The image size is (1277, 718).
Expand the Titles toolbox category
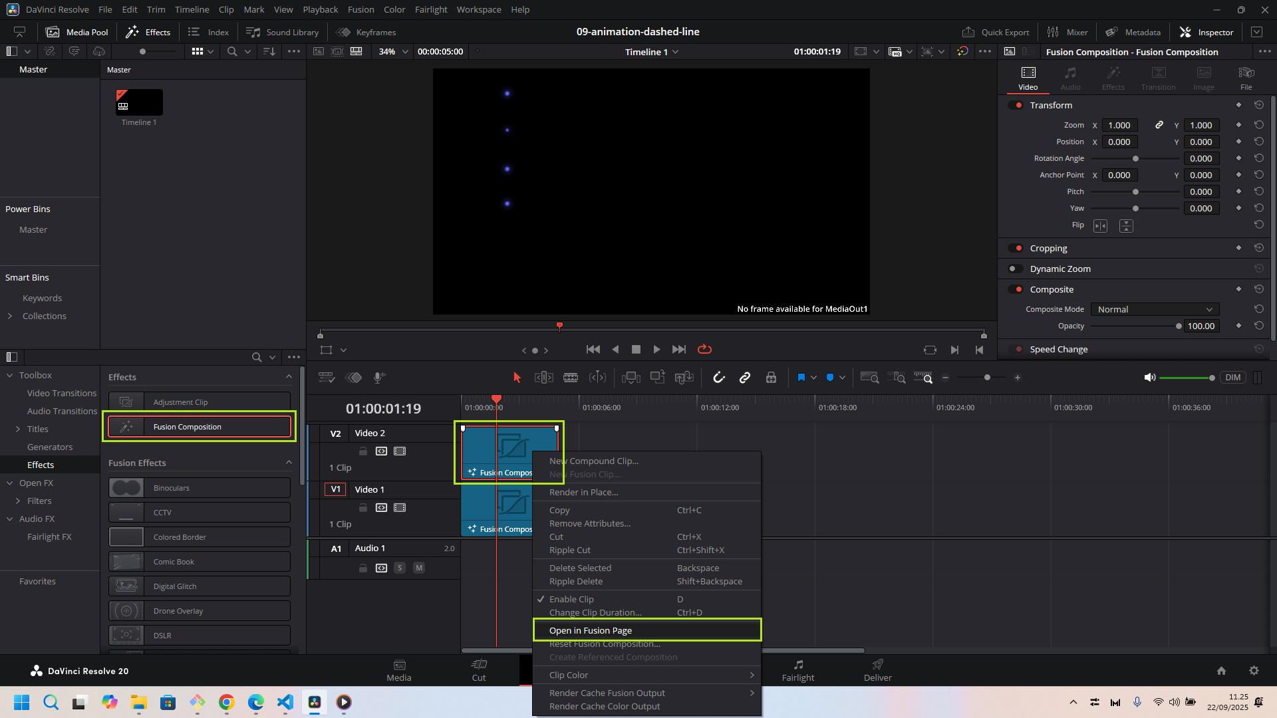pos(18,429)
